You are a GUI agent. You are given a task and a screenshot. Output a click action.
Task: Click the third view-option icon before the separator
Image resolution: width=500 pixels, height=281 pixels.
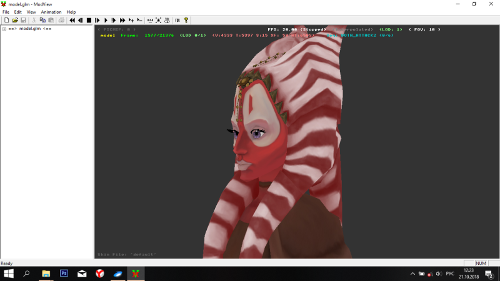pyautogui.click(x=167, y=20)
